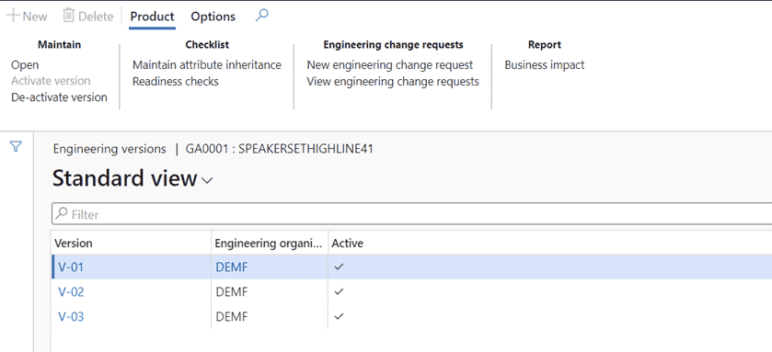Click the Engineering versions page title text
Viewport: 772px width, 352px height.
pyautogui.click(x=109, y=149)
